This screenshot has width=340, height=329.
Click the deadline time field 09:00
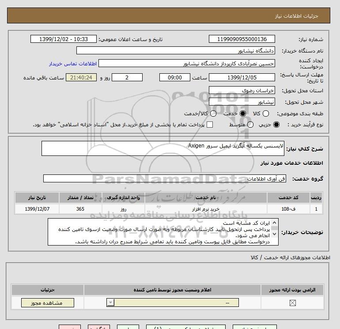tap(175, 77)
